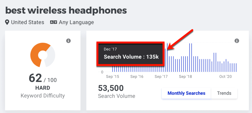Click the Sep '18 axis label
252x113 pixels.
tap(185, 77)
